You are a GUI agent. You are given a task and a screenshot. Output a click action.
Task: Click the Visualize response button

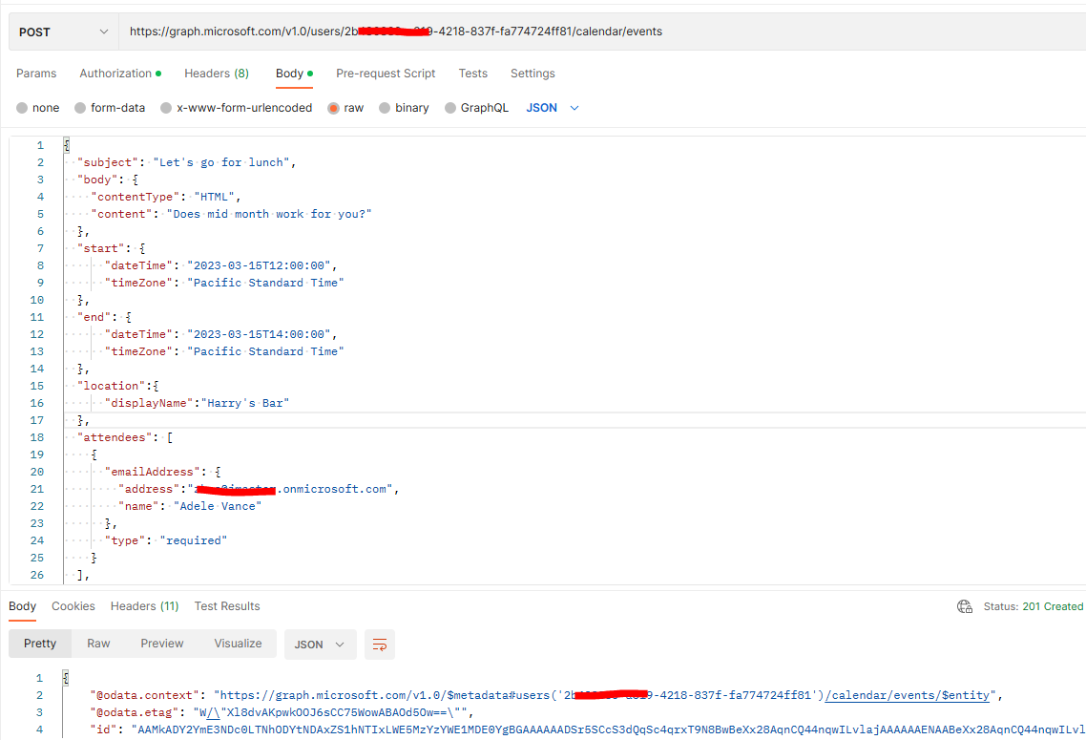237,644
